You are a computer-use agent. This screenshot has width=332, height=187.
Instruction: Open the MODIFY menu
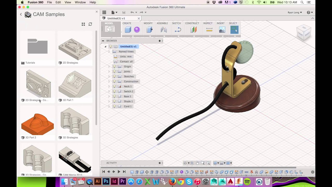coord(148,23)
